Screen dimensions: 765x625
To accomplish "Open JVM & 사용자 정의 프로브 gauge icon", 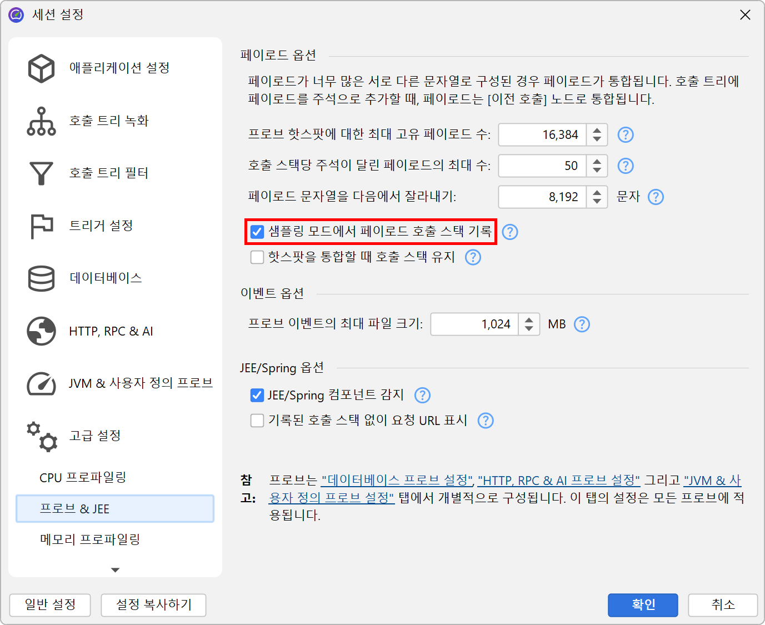I will (x=41, y=383).
